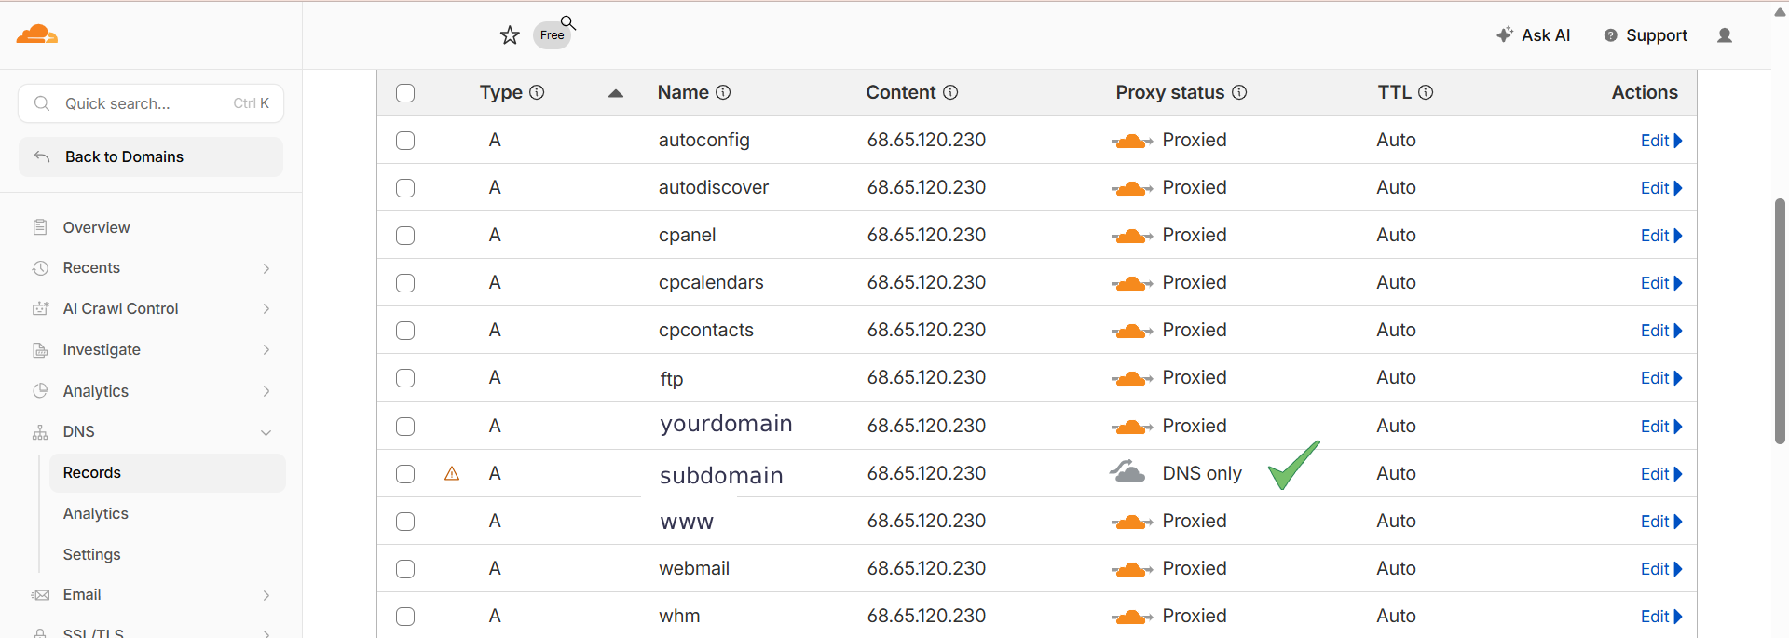Expand the AI Crawl Control menu

click(x=151, y=309)
